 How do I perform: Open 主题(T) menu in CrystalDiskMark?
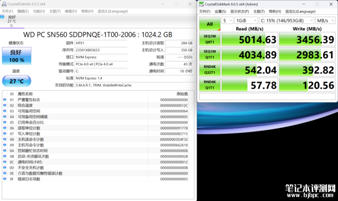point(259,12)
